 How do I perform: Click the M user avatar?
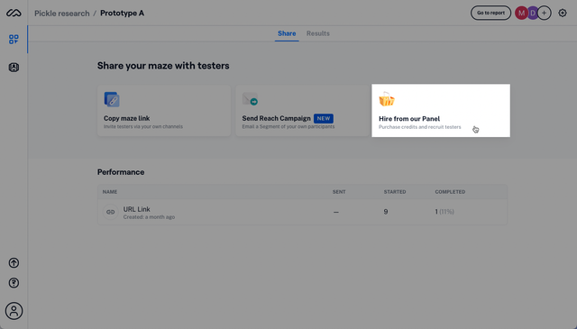click(x=521, y=13)
